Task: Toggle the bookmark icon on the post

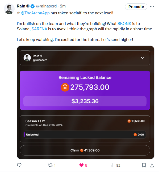Action: coord(144,165)
